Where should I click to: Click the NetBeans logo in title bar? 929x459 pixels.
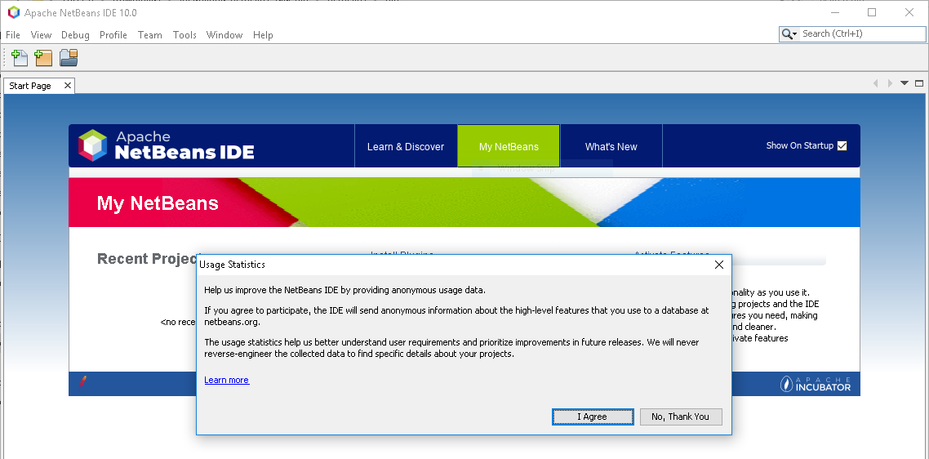(13, 12)
